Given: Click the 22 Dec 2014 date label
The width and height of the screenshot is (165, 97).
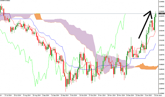Looking at the screenshot, I should coord(139,95).
